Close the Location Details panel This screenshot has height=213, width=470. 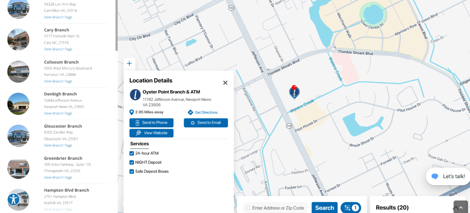pos(225,82)
